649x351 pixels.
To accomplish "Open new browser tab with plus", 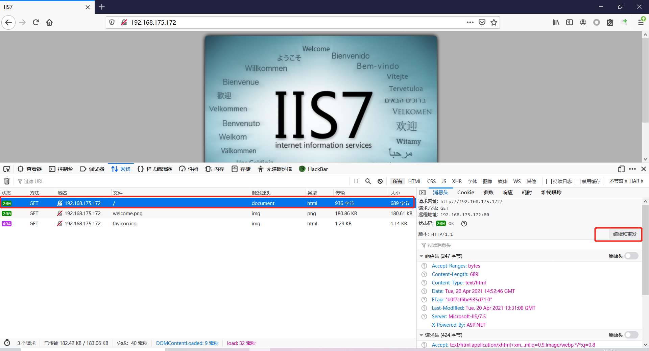I will point(102,7).
